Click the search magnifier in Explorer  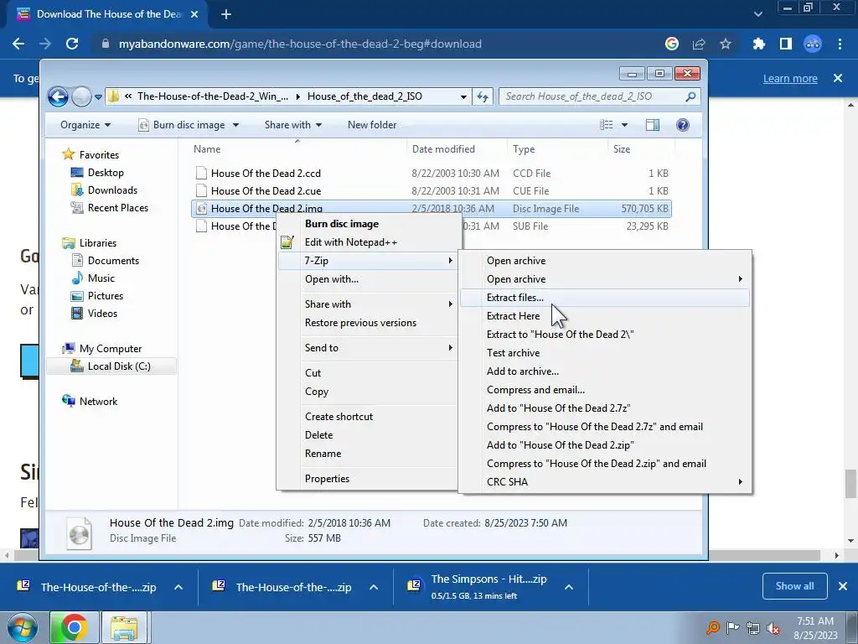pyautogui.click(x=690, y=96)
